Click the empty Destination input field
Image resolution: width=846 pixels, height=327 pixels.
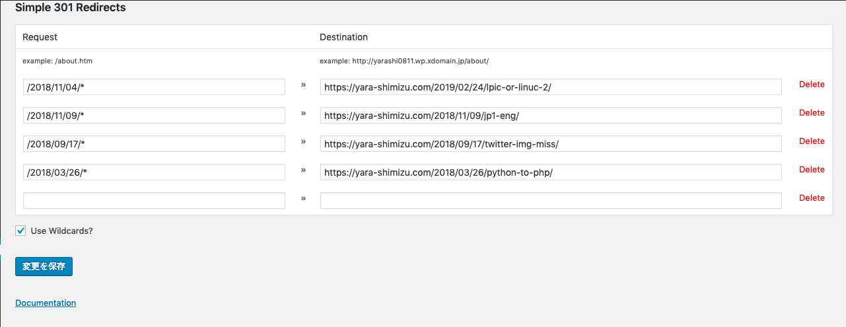tap(551, 201)
